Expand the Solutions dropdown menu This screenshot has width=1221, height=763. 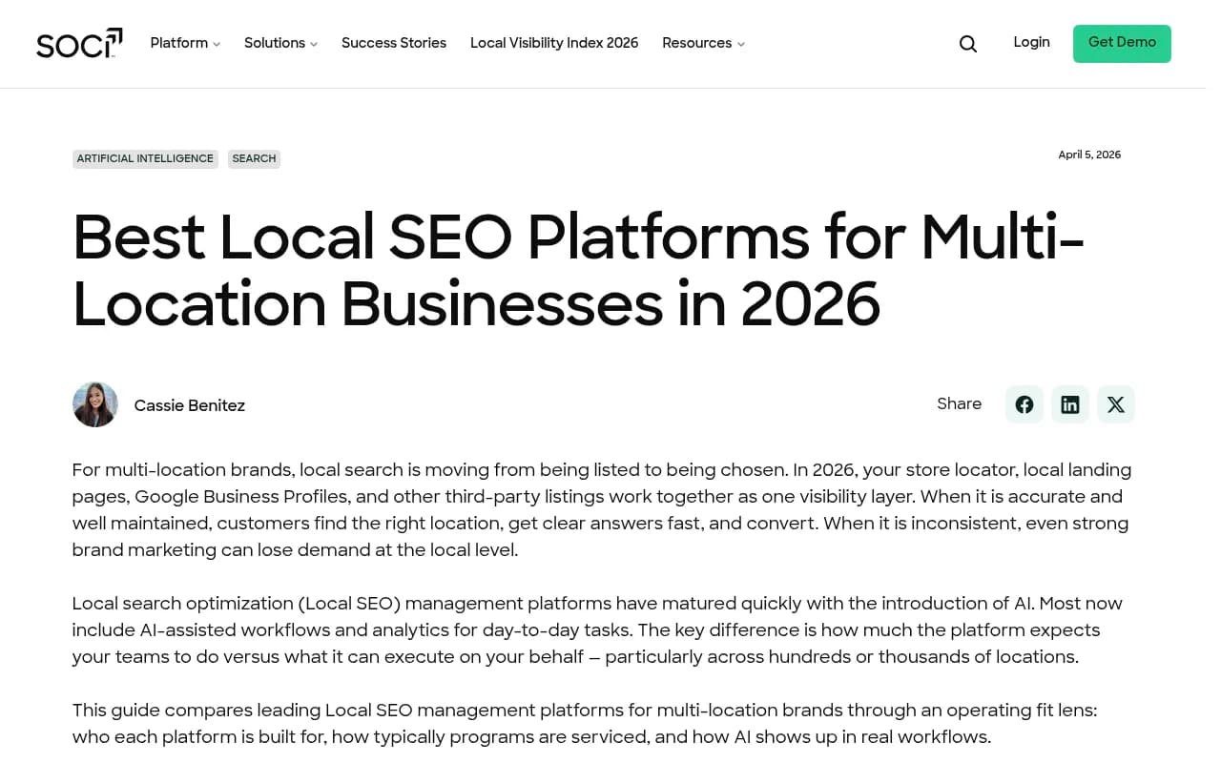[x=275, y=43]
